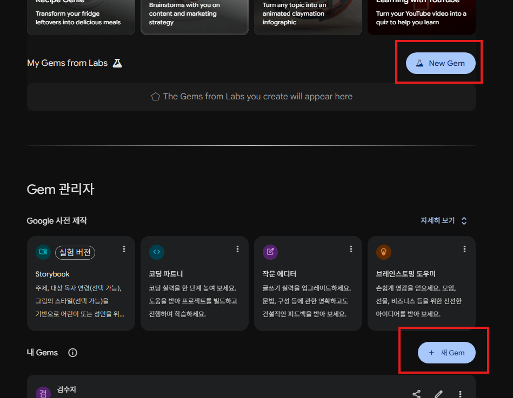Click the New Gem button in Labs
The height and width of the screenshot is (398, 513).
pyautogui.click(x=441, y=63)
